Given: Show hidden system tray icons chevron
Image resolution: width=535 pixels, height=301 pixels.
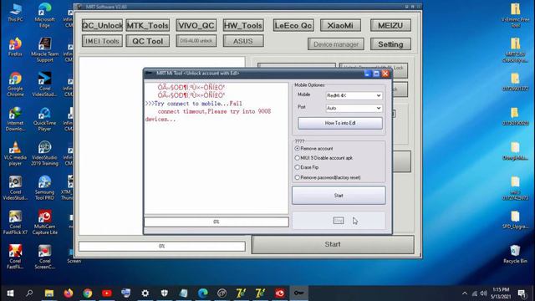Looking at the screenshot, I should (x=465, y=293).
